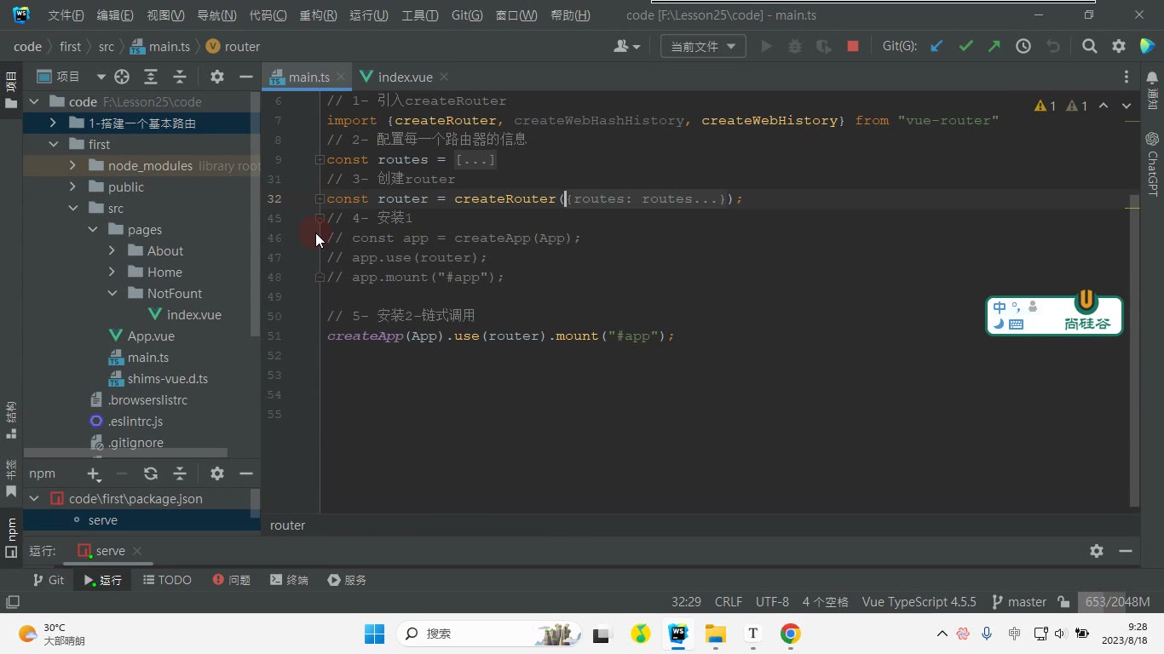Image resolution: width=1164 pixels, height=654 pixels.
Task: Open Git history clock icon
Action: pyautogui.click(x=1023, y=47)
